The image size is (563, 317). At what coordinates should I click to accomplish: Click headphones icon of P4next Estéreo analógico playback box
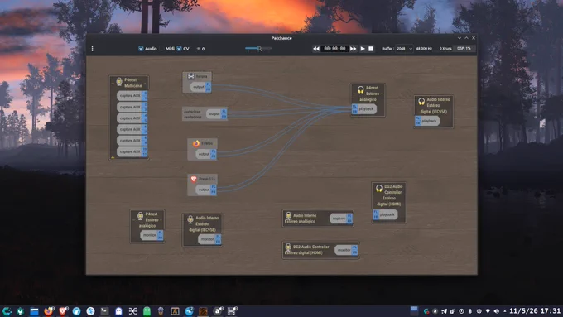coord(360,89)
